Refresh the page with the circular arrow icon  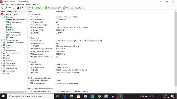click(14, 8)
